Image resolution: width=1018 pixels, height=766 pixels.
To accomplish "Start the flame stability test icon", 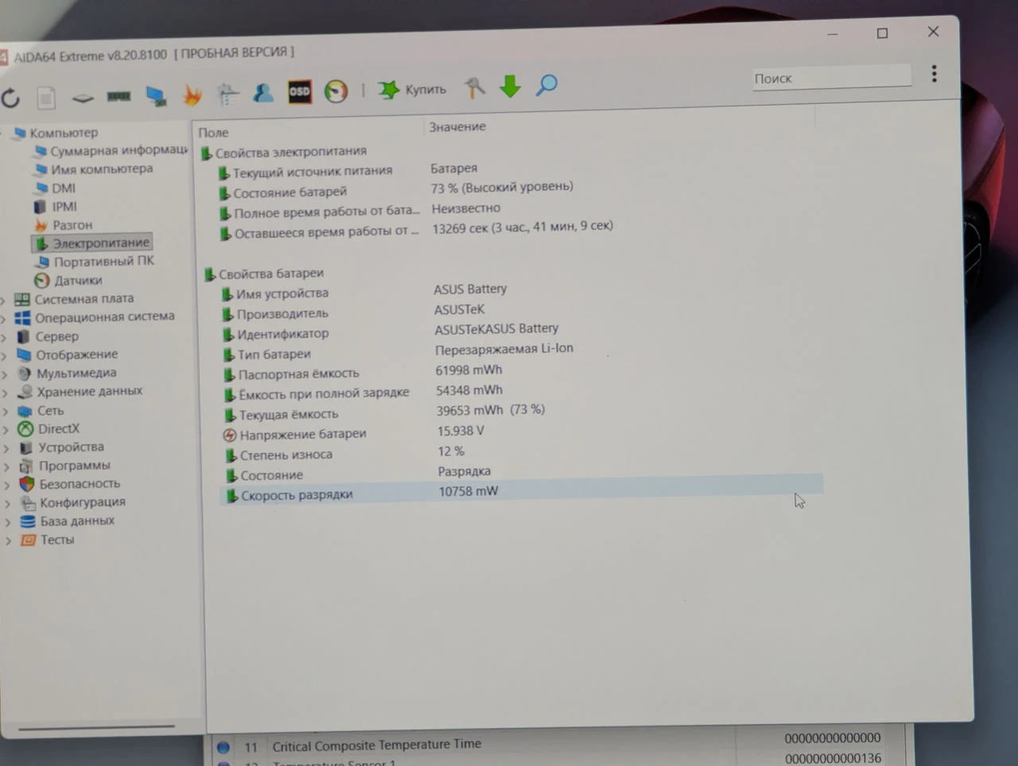I will (x=192, y=95).
